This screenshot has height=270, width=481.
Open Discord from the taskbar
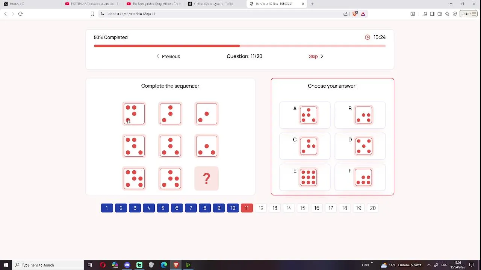[127, 265]
